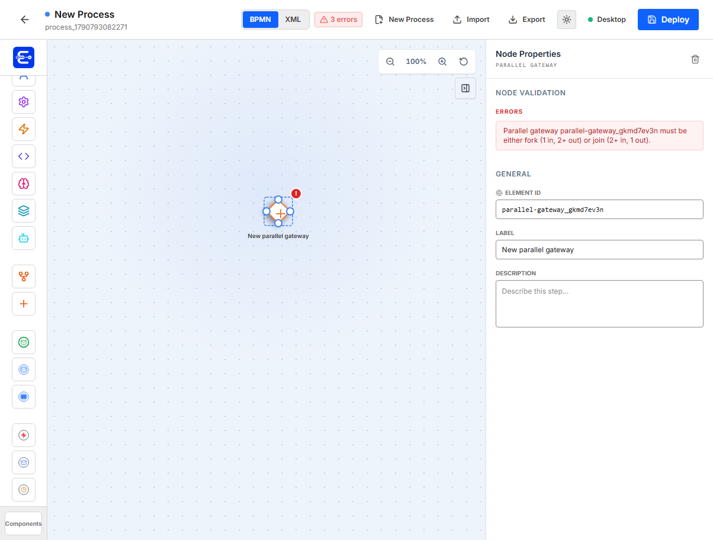The width and height of the screenshot is (713, 540).
Task: Choose the blue filled-square circle event
Action: (x=24, y=397)
